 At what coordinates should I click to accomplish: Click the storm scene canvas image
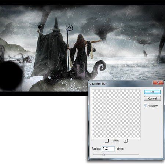82,48
